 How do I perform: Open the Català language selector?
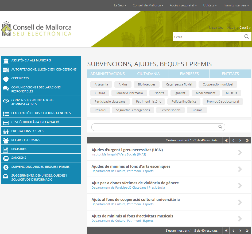pos(245,28)
